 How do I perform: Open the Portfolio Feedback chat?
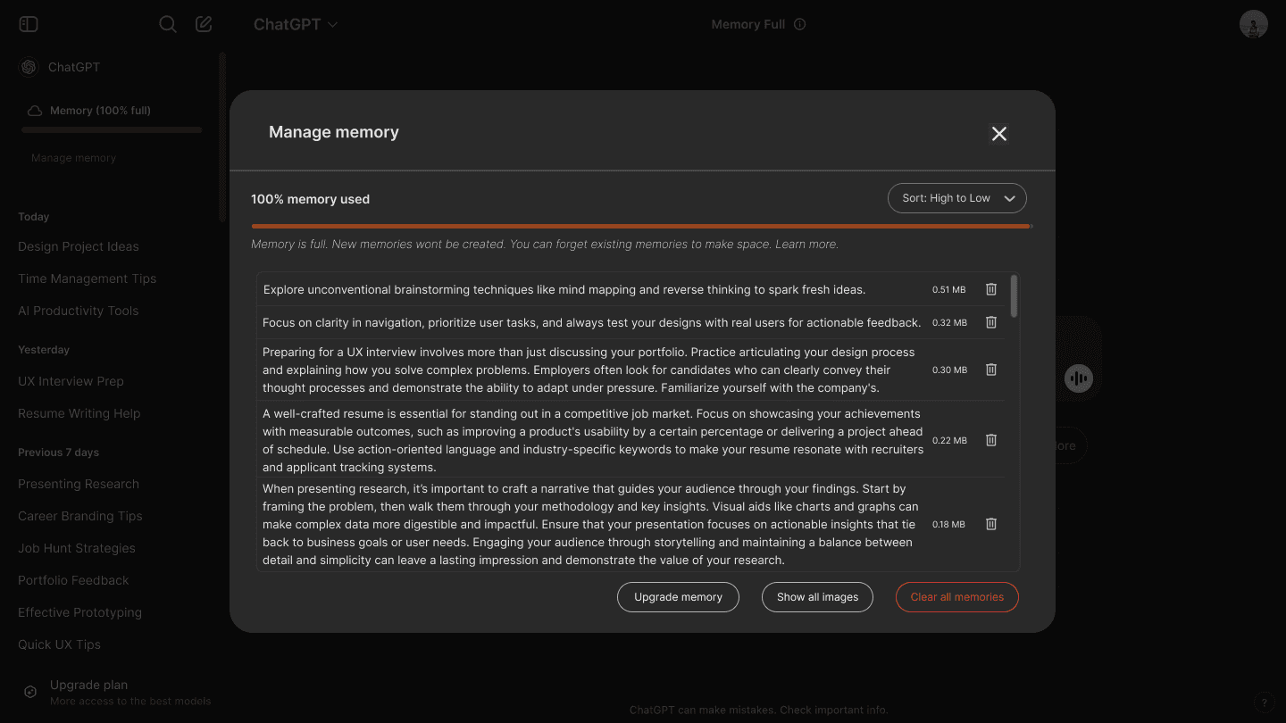[73, 580]
